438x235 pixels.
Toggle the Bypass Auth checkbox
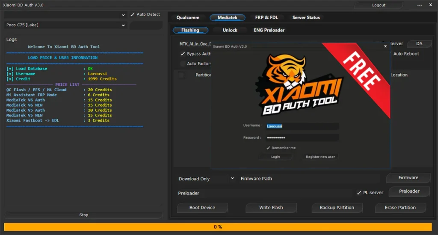(183, 54)
